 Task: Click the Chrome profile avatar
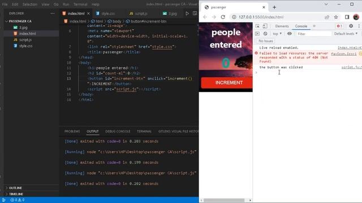356,17
